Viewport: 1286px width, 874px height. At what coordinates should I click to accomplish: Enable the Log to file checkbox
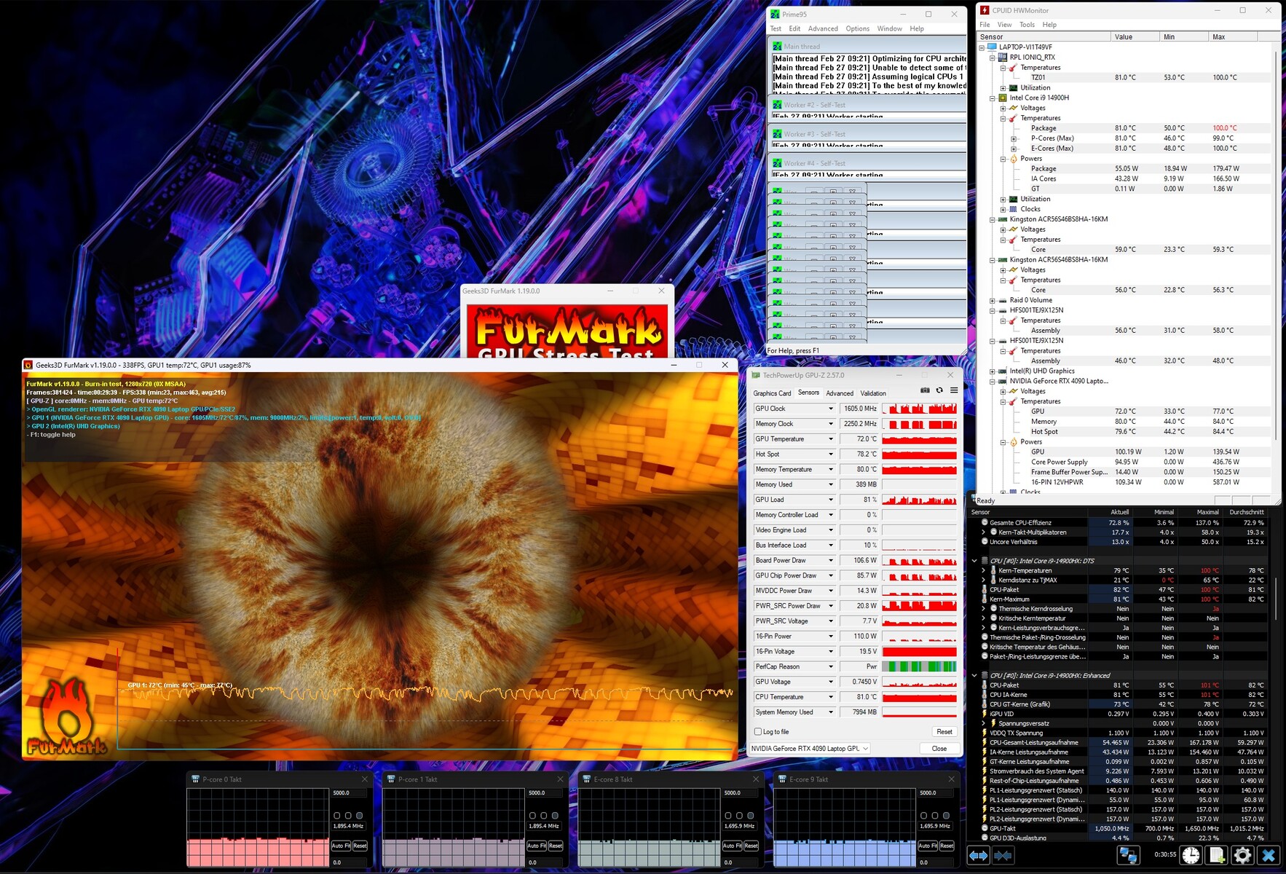point(758,732)
